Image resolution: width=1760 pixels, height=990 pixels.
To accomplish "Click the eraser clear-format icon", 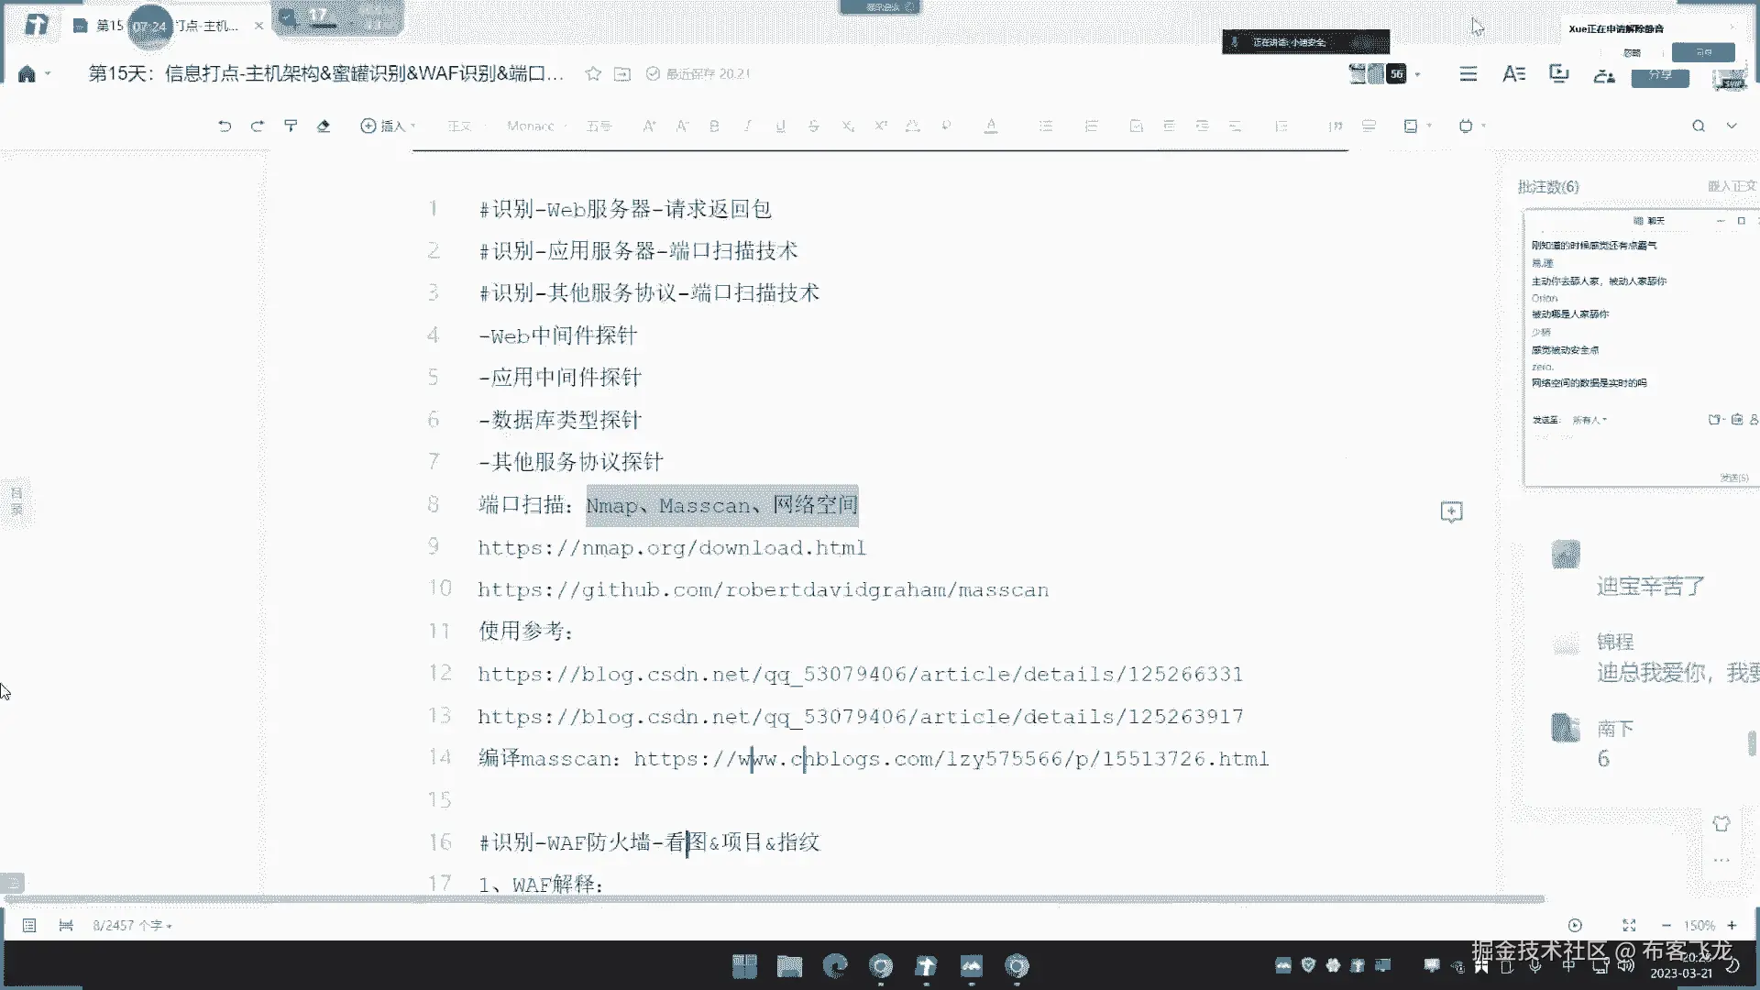I will coord(324,126).
